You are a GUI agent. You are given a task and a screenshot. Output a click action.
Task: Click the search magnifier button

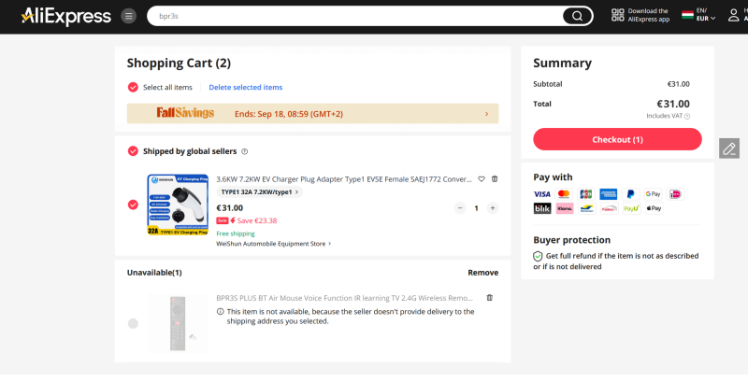coord(577,16)
